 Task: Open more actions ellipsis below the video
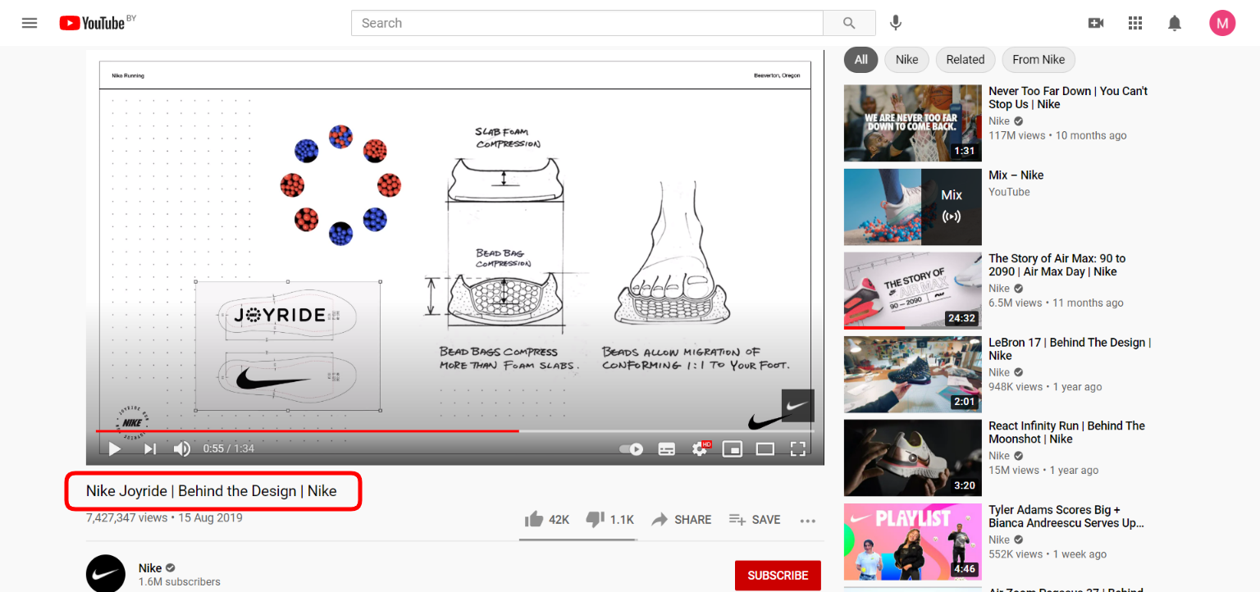click(x=808, y=520)
